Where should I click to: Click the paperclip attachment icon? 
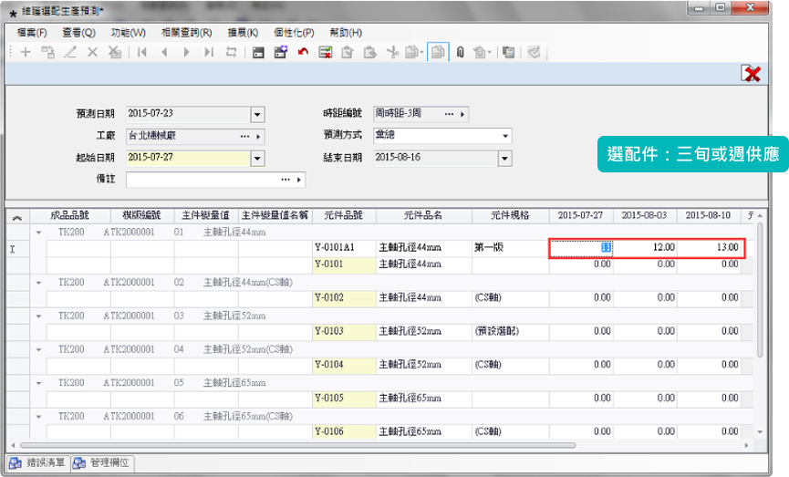[460, 52]
